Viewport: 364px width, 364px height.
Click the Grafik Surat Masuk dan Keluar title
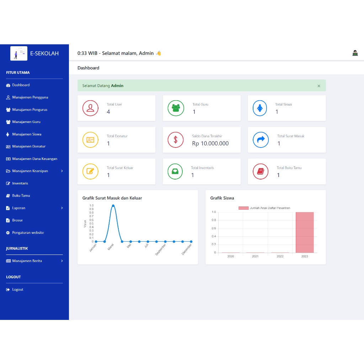click(x=112, y=198)
